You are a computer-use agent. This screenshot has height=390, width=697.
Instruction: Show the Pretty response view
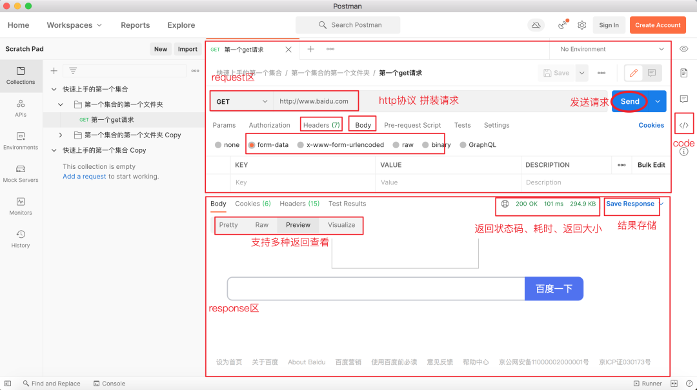[x=228, y=225]
